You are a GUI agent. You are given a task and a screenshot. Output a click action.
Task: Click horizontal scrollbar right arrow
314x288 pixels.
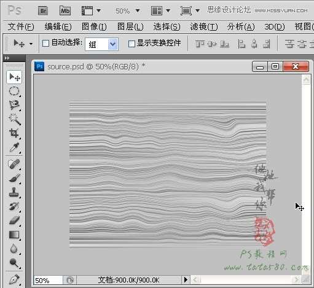296,279
